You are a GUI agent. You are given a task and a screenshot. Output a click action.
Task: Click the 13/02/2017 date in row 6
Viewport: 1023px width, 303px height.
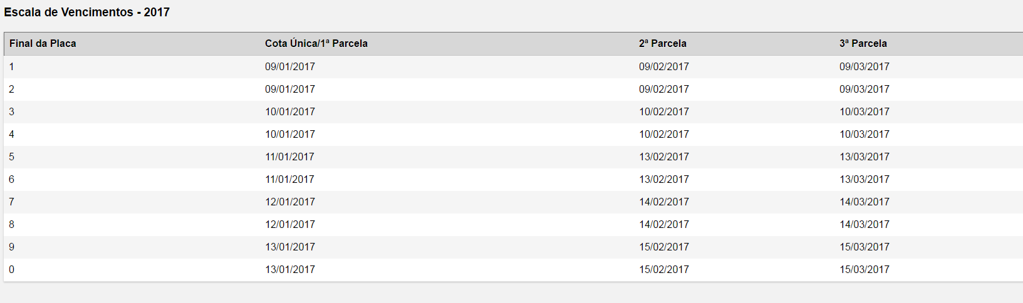[x=664, y=179]
